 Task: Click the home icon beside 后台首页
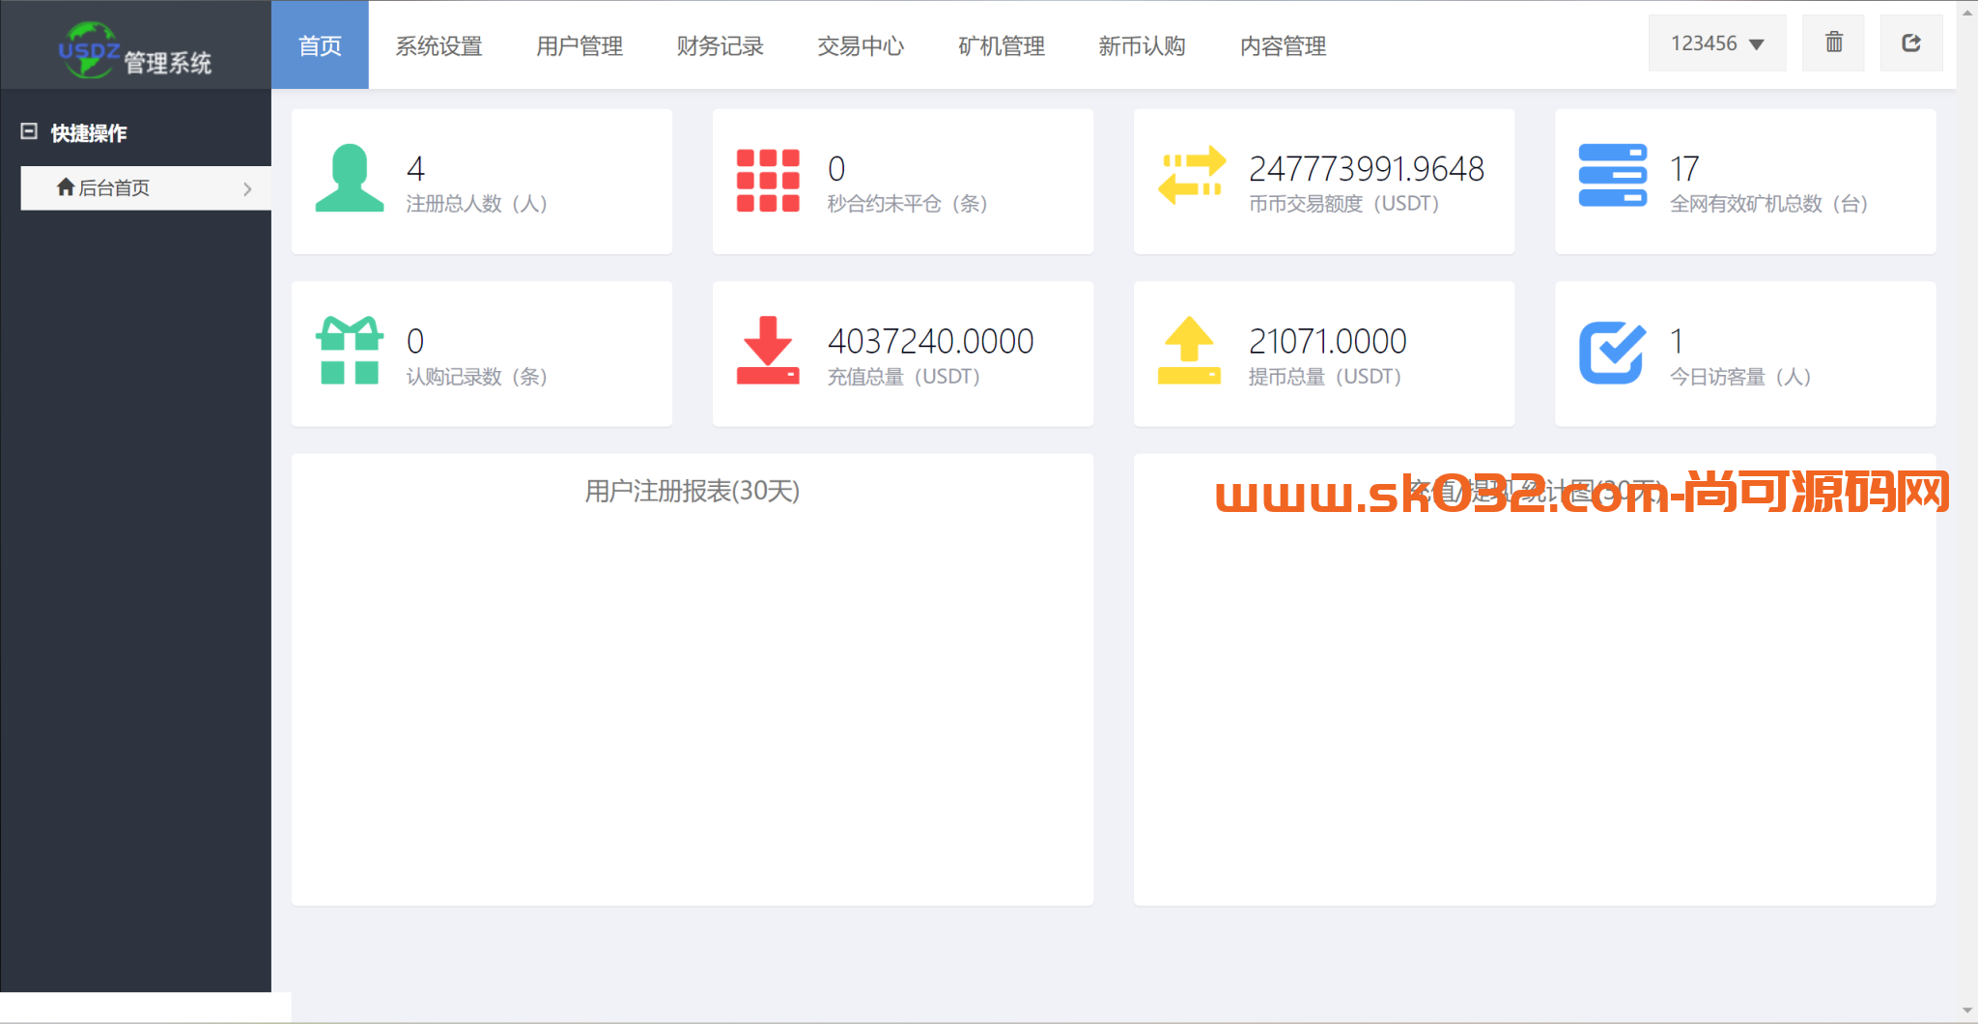[x=66, y=187]
